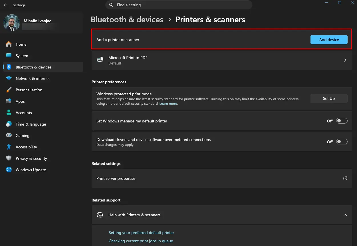Click the search magnifier icon
This screenshot has height=246, width=357.
(x=111, y=5)
